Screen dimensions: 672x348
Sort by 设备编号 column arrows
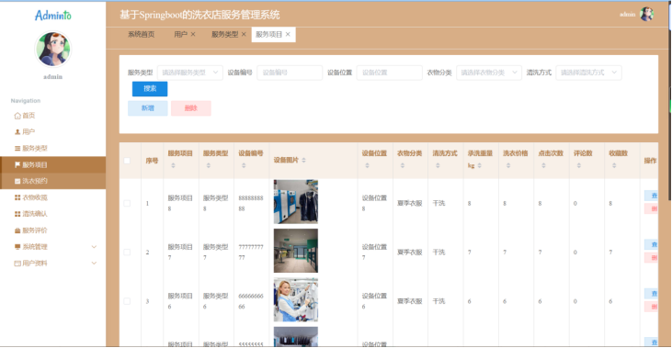(x=244, y=165)
